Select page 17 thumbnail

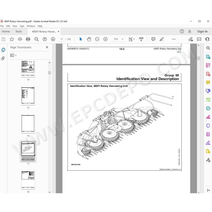28,151
